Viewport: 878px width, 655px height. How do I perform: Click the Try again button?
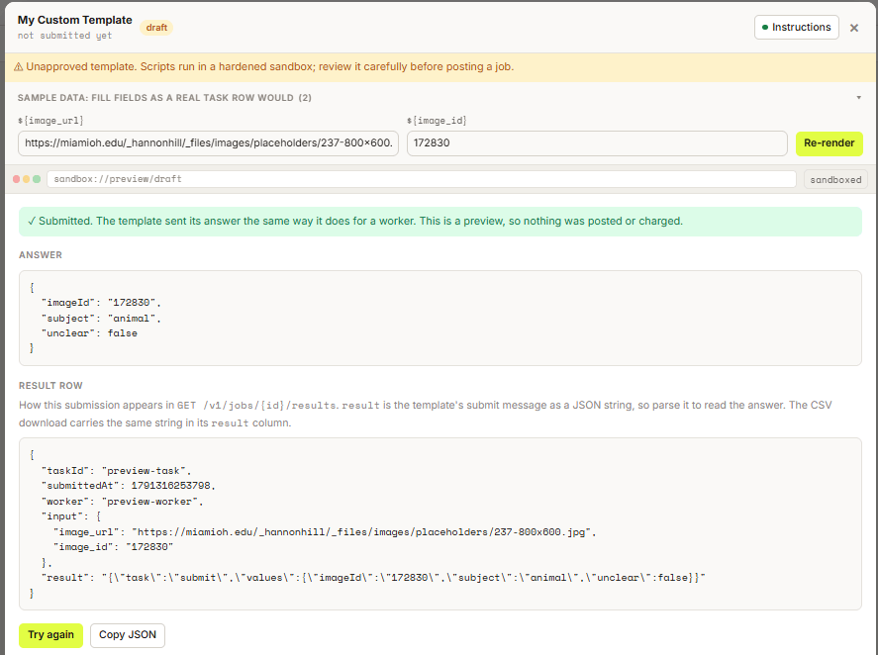click(50, 635)
